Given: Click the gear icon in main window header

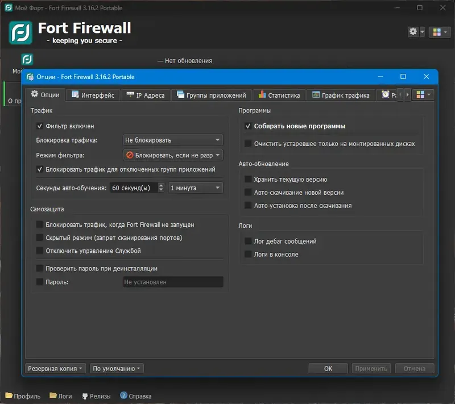Looking at the screenshot, I should click(x=413, y=32).
